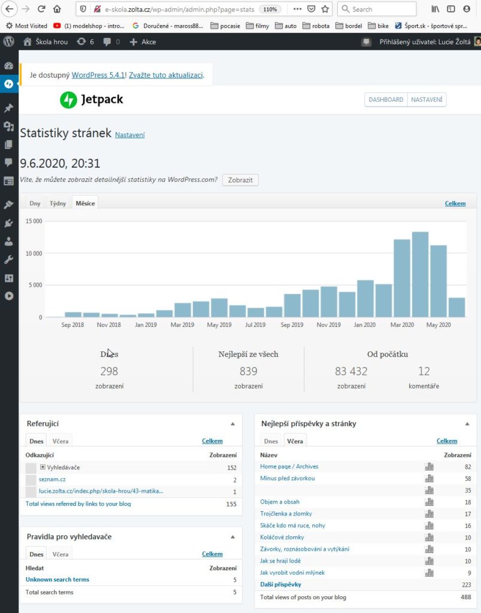The width and height of the screenshot is (481, 613).
Task: Collapse the Referující panel with its arrow
Action: (232, 424)
